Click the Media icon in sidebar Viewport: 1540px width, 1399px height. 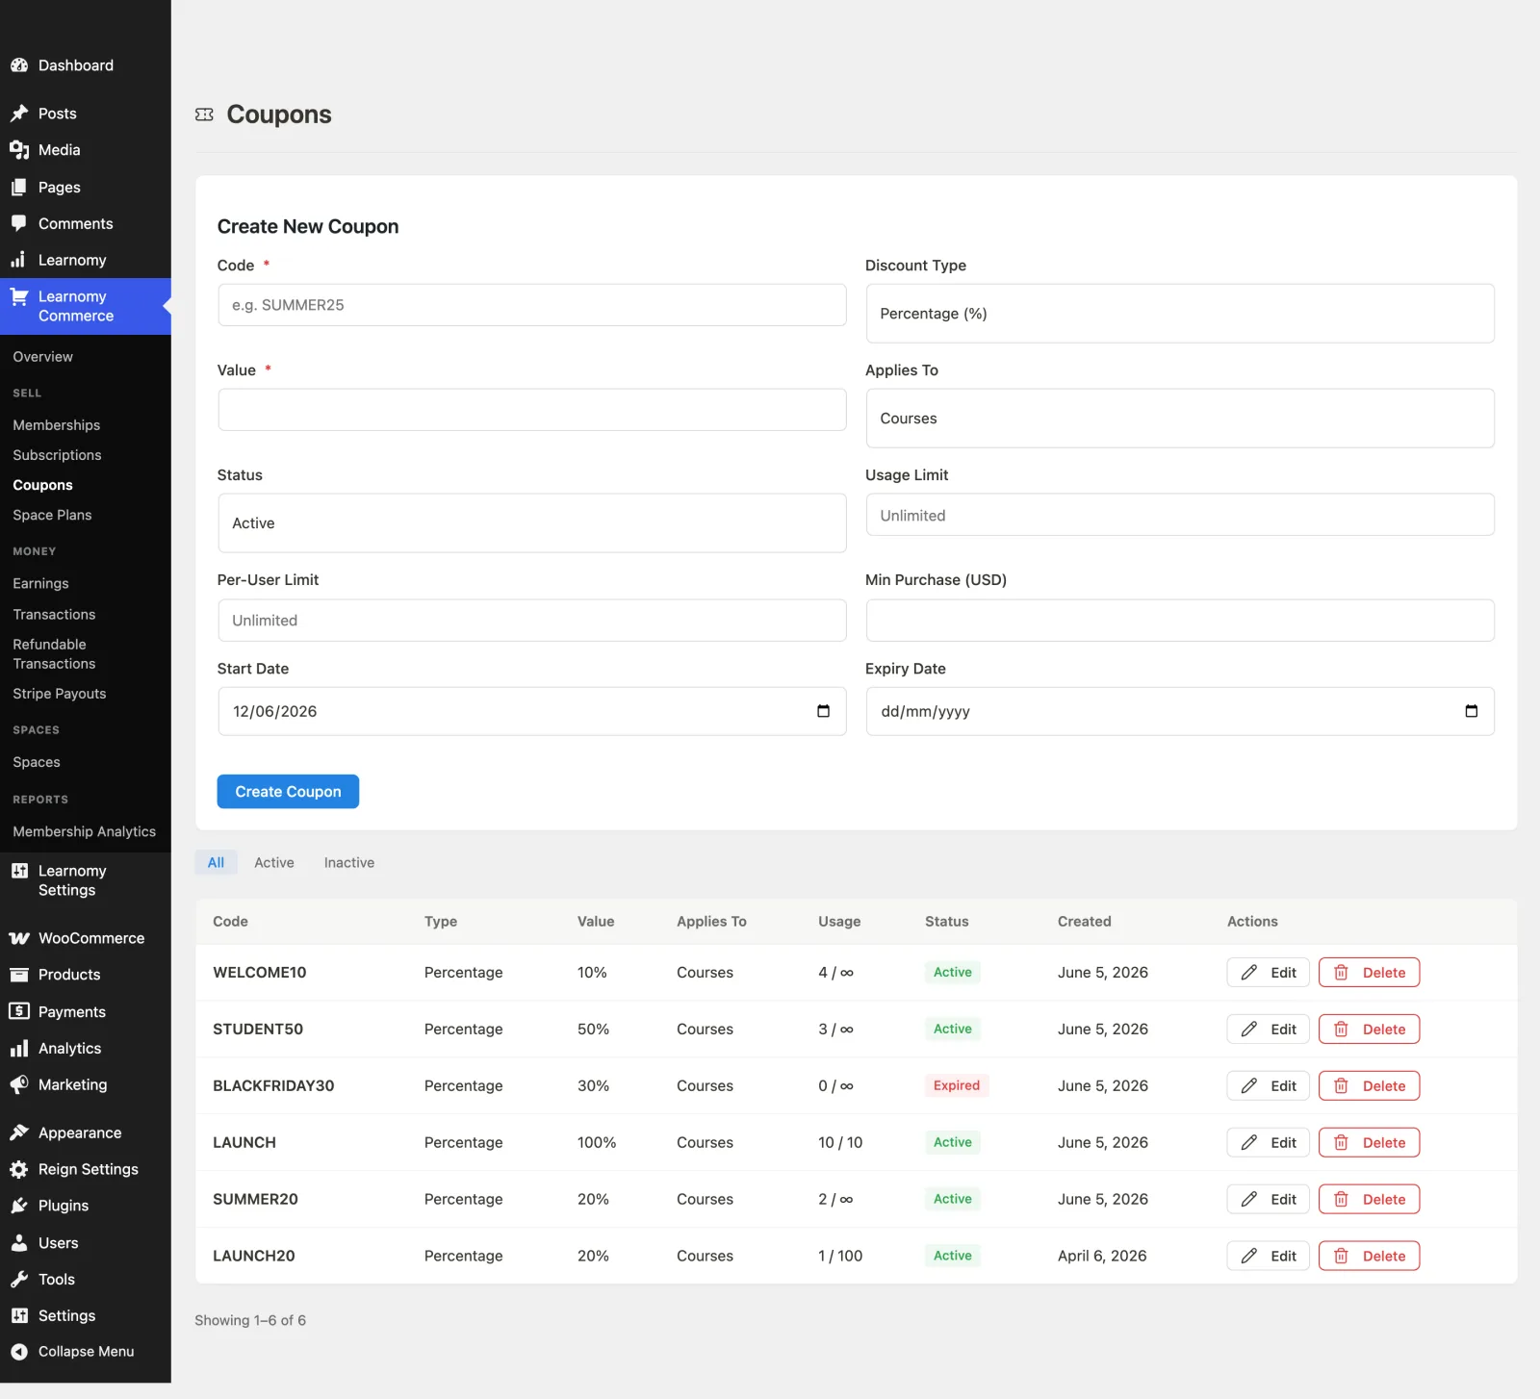tap(19, 150)
